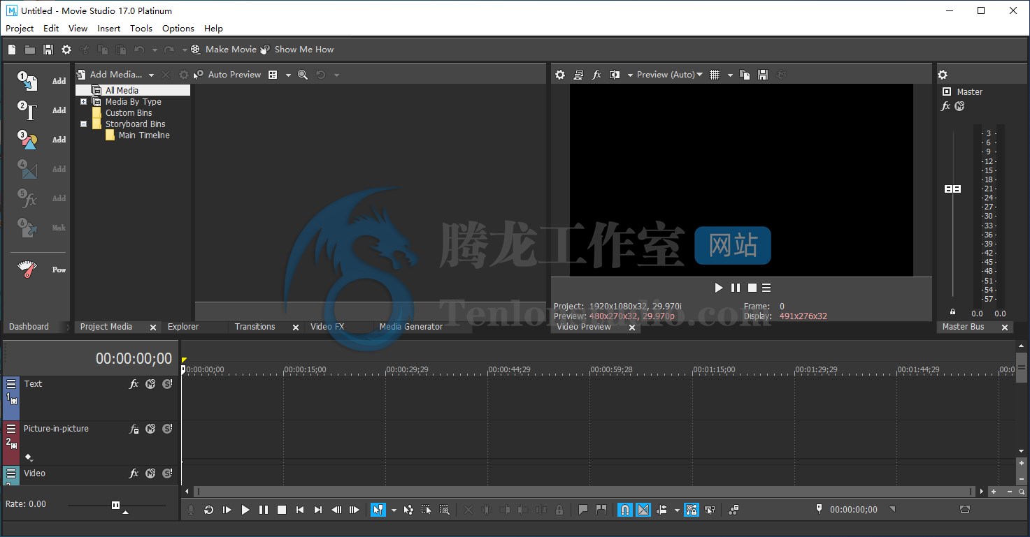
Task: Open Master FX in the Master Bus
Action: pos(945,106)
